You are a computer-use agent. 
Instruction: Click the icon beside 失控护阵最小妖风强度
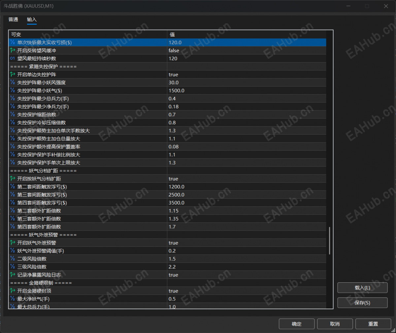pyautogui.click(x=13, y=83)
